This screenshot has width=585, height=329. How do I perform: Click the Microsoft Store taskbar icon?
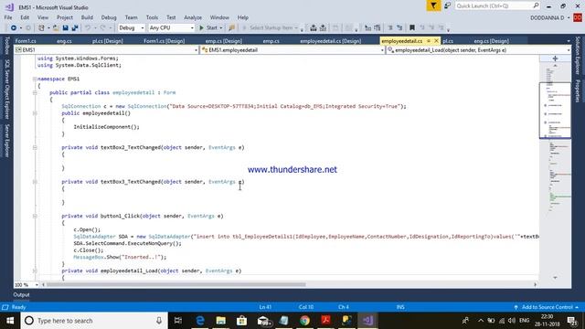241,321
